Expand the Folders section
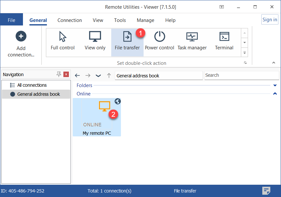This screenshot has height=197, width=281. (x=275, y=85)
